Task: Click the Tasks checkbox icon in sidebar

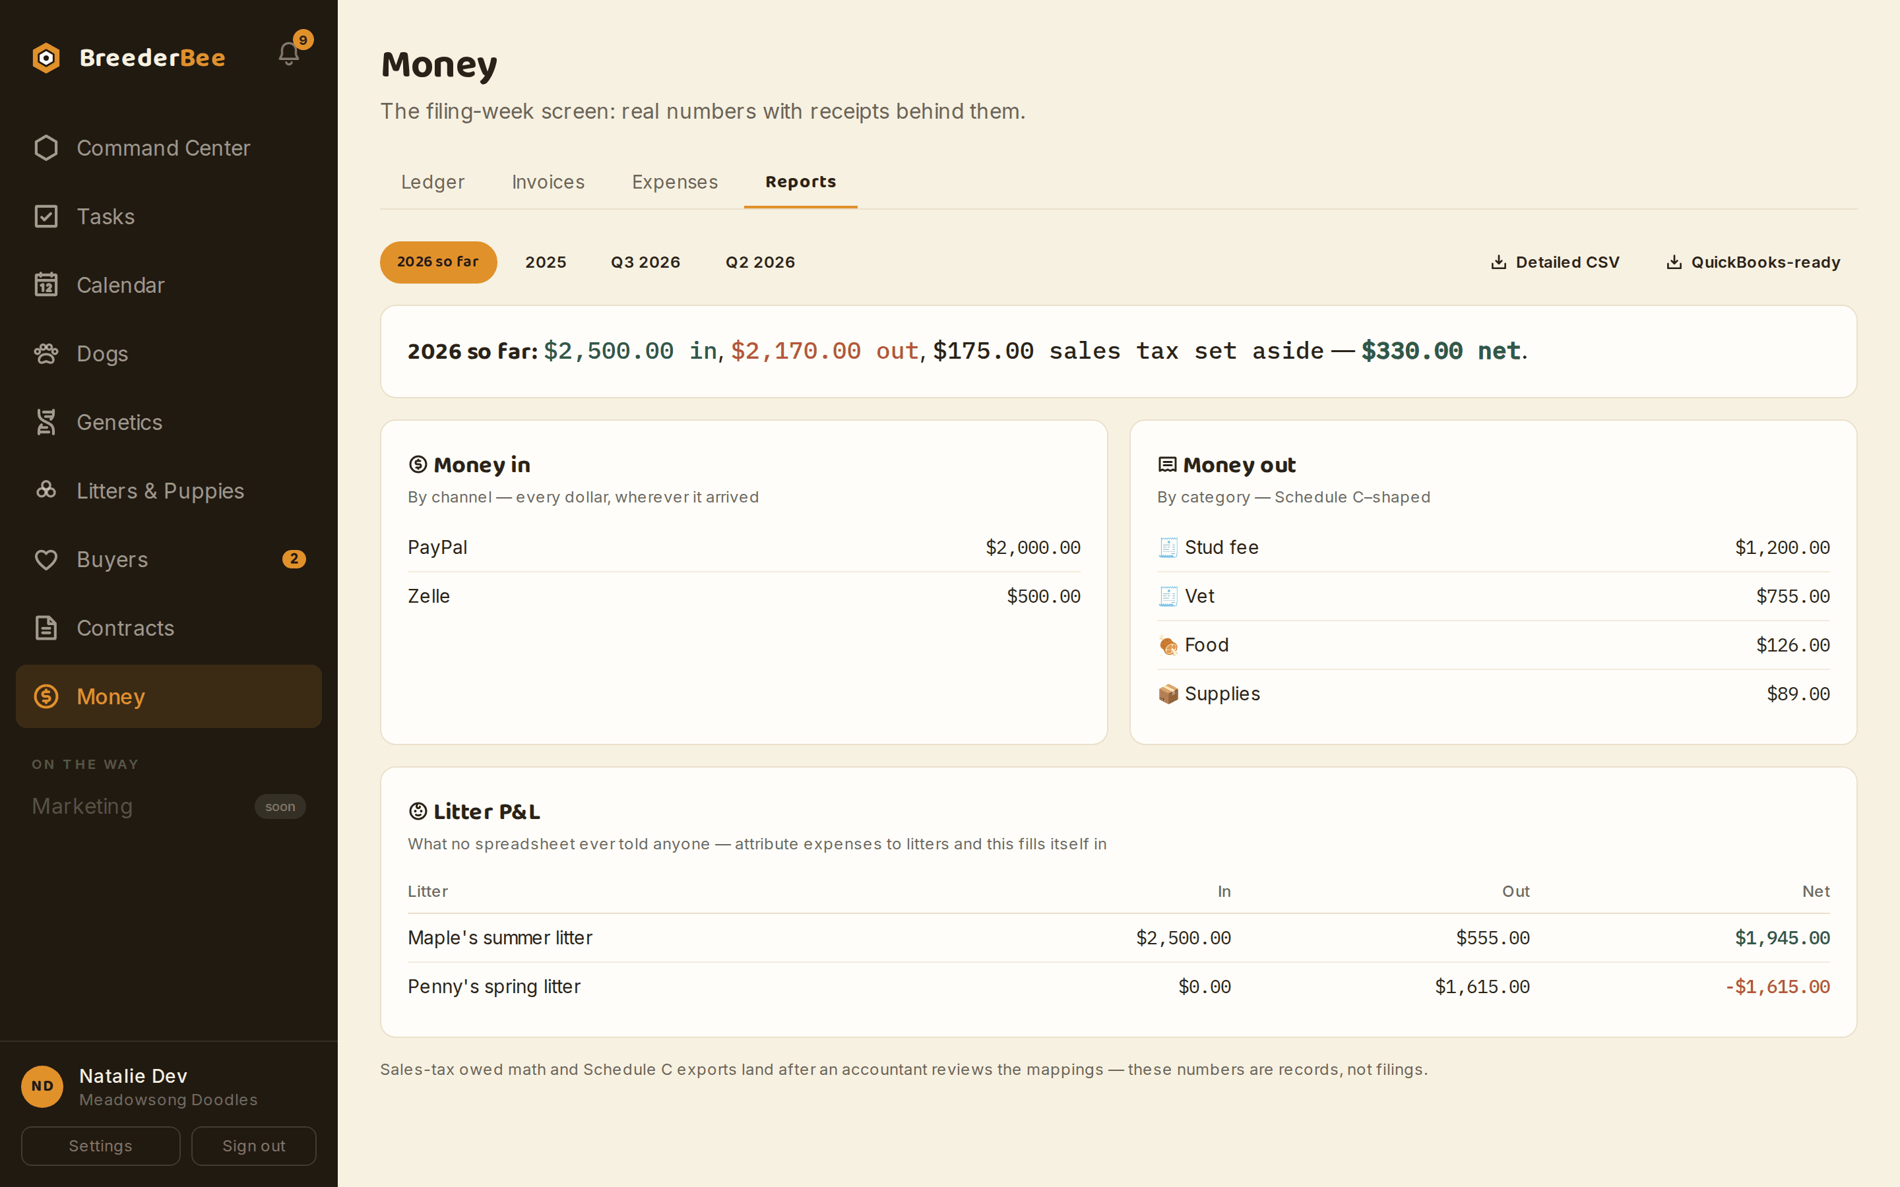Action: pos(46,217)
